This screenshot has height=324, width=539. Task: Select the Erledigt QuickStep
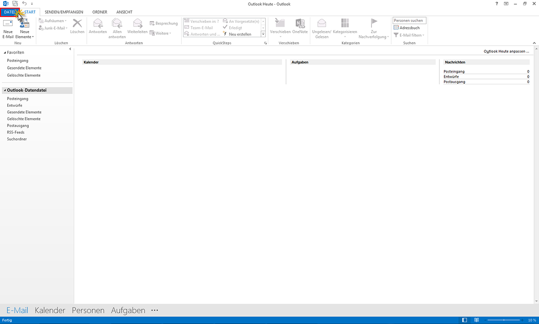click(x=233, y=27)
